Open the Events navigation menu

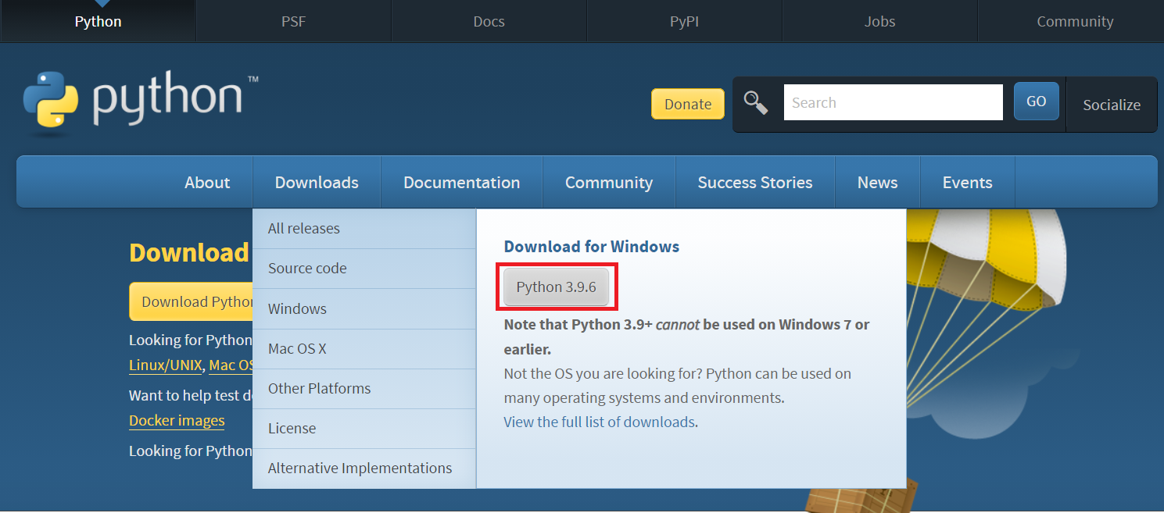pos(967,182)
